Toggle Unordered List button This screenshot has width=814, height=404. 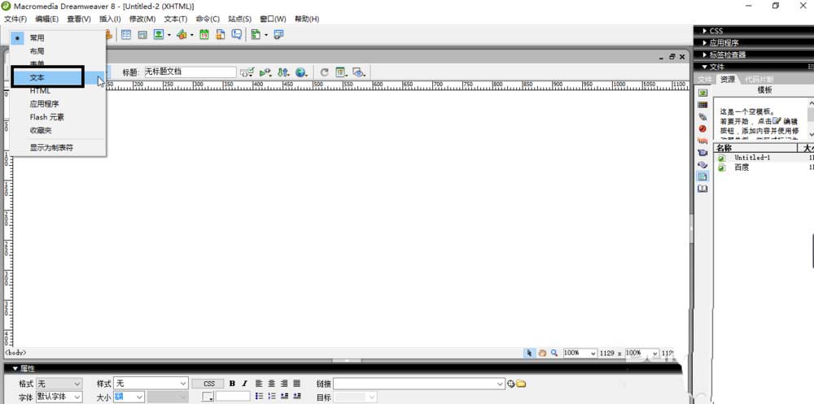259,396
